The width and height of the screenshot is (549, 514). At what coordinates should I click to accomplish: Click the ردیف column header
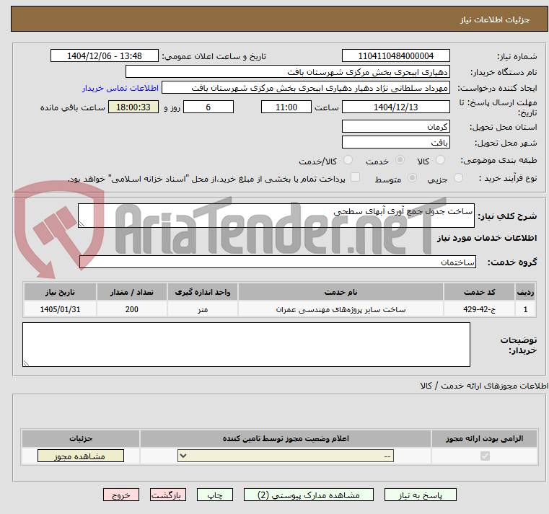pos(525,292)
